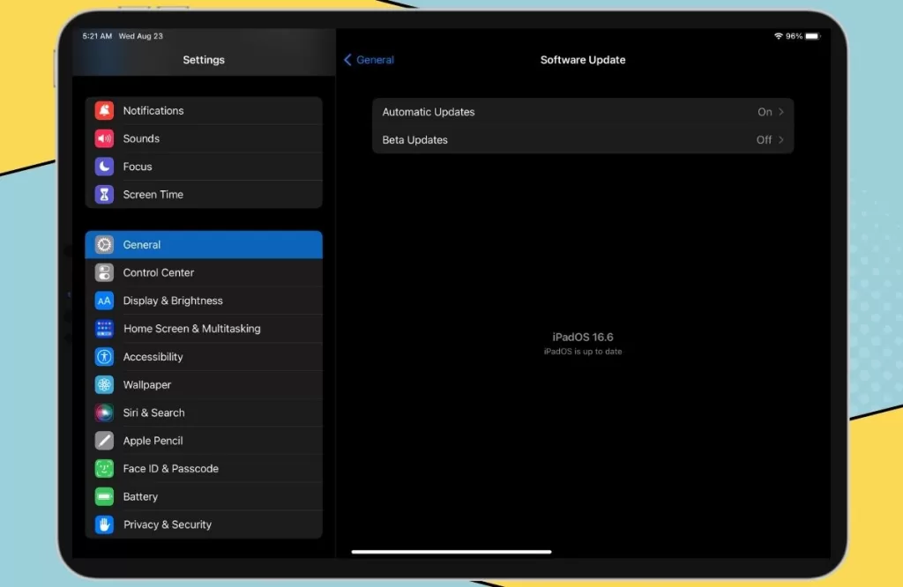Tap the home indicator bar

(x=451, y=552)
